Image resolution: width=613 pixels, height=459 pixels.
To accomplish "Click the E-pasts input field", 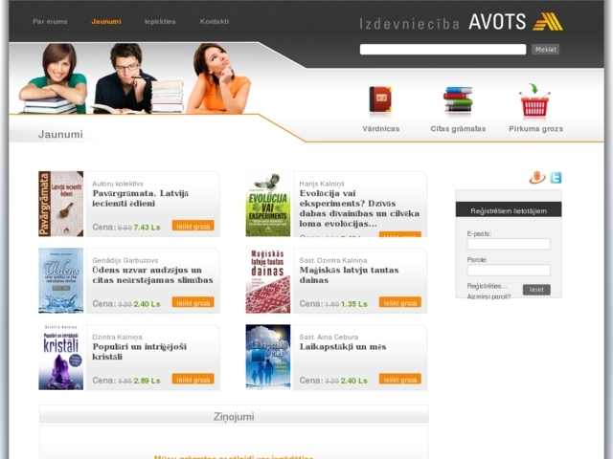I will click(509, 244).
